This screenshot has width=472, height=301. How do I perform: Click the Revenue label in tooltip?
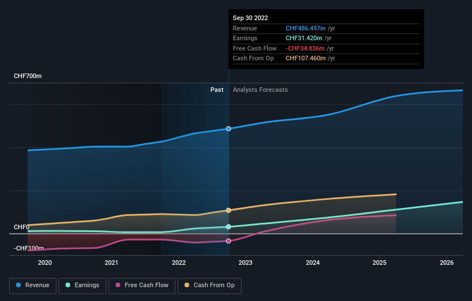(x=245, y=28)
